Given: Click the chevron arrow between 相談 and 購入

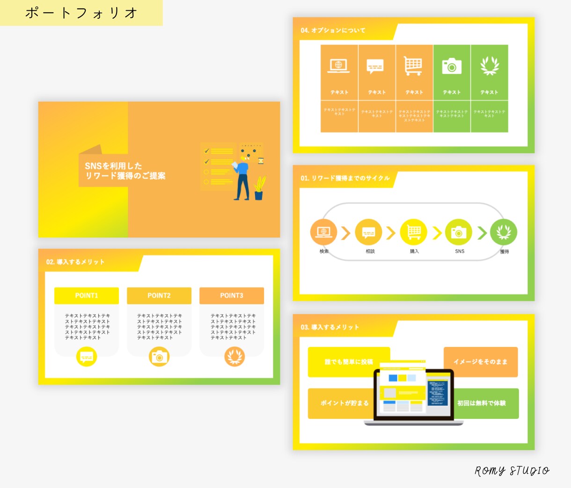Looking at the screenshot, I should 391,233.
